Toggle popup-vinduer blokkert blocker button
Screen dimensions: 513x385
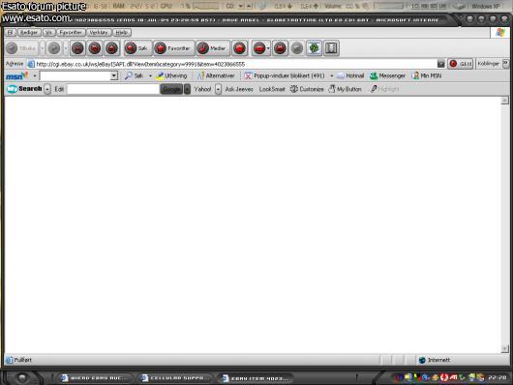pyautogui.click(x=285, y=75)
